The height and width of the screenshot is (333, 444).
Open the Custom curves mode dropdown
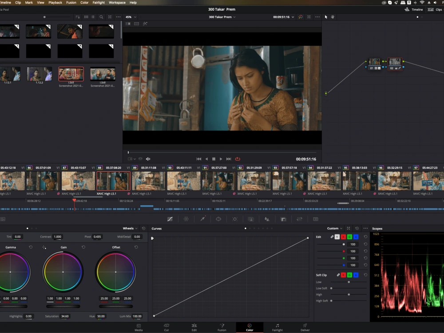(335, 228)
